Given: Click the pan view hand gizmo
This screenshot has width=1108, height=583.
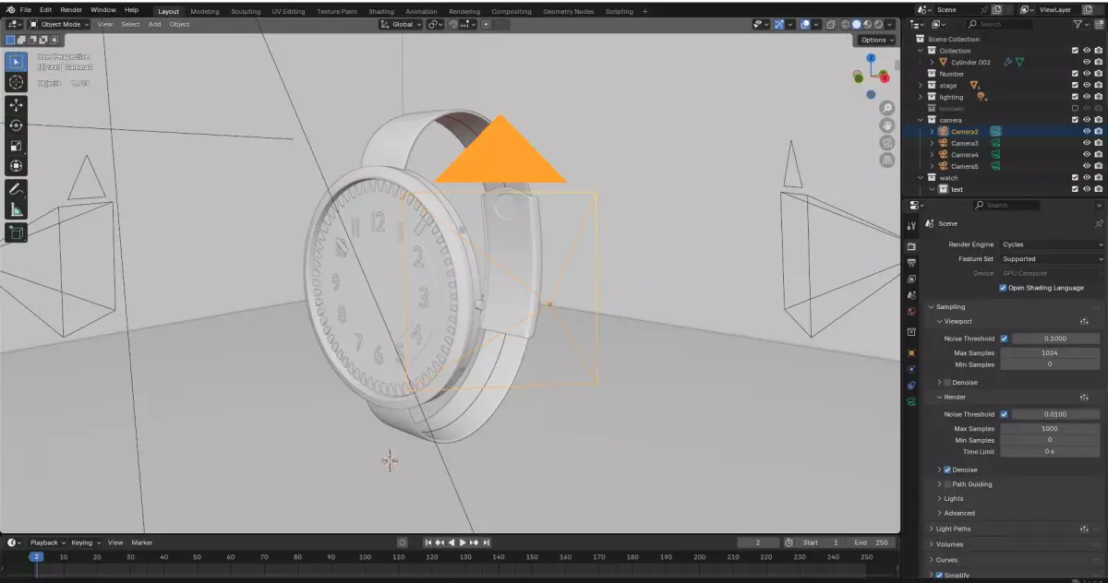Looking at the screenshot, I should coord(887,125).
